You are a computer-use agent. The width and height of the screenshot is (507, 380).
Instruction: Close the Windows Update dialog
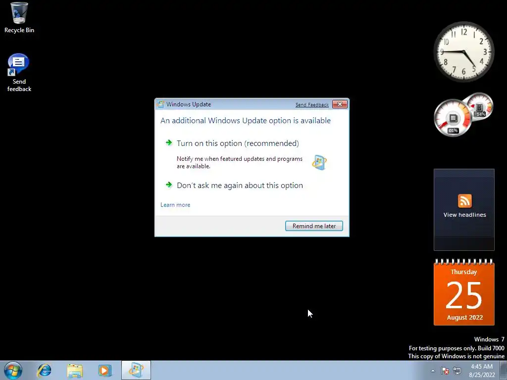(x=340, y=104)
